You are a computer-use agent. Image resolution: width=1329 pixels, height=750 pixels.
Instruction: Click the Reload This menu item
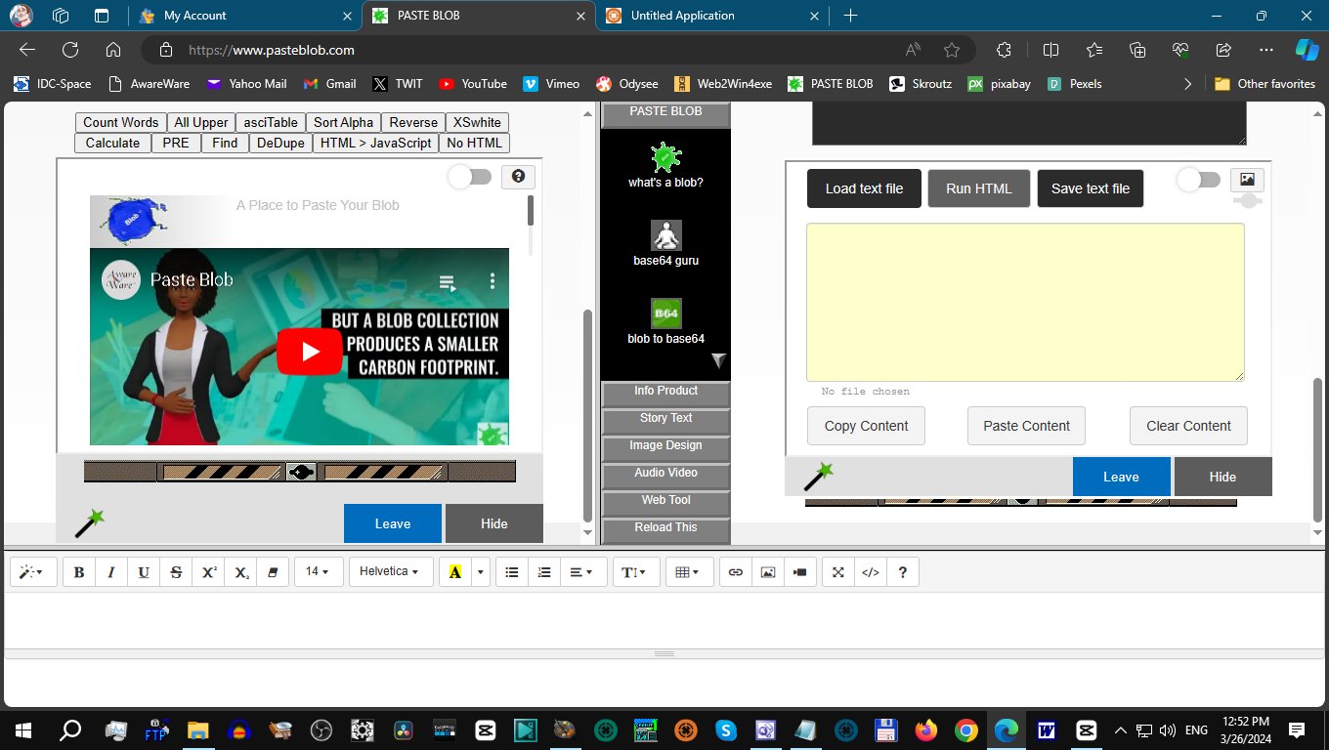click(x=665, y=529)
